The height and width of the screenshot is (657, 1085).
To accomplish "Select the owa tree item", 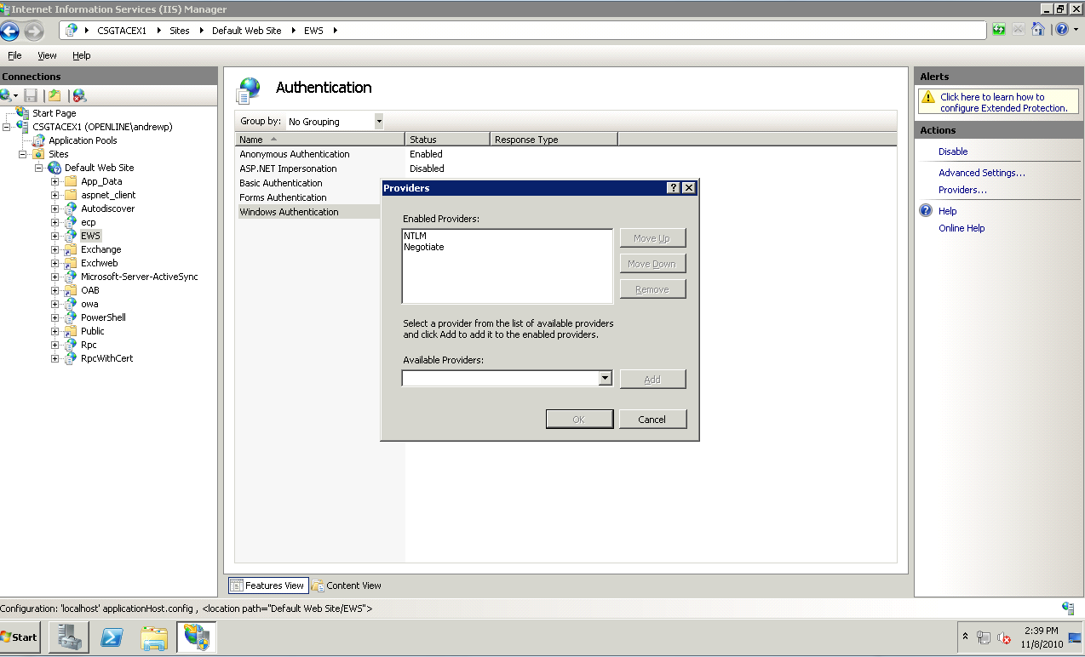I will (89, 304).
